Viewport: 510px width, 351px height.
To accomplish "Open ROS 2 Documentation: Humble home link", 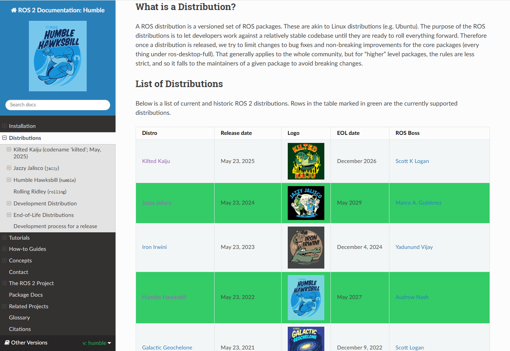I will [58, 10].
